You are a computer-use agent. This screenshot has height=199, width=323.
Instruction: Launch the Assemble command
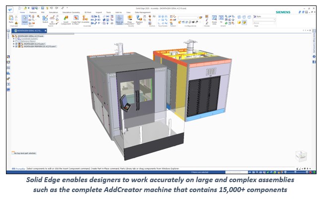tap(85, 19)
